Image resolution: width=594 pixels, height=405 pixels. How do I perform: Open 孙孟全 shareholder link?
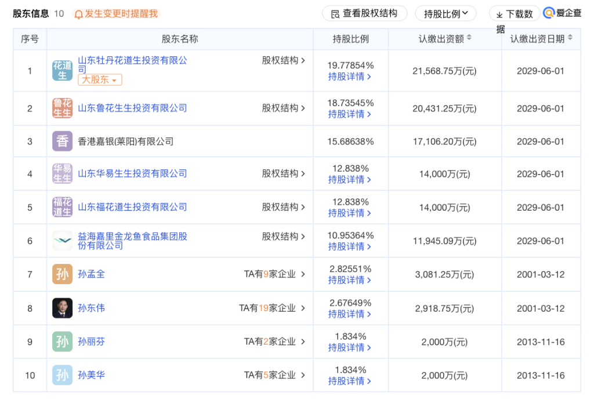coord(91,274)
